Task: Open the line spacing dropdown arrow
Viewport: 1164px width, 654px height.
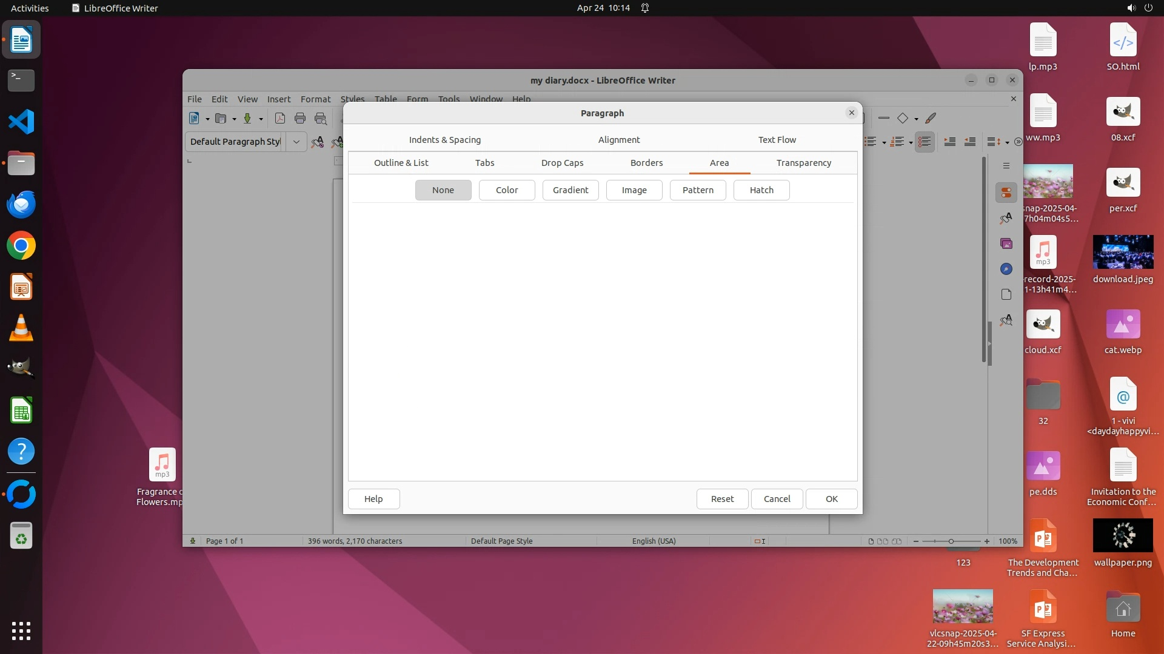Action: pos(1007,142)
